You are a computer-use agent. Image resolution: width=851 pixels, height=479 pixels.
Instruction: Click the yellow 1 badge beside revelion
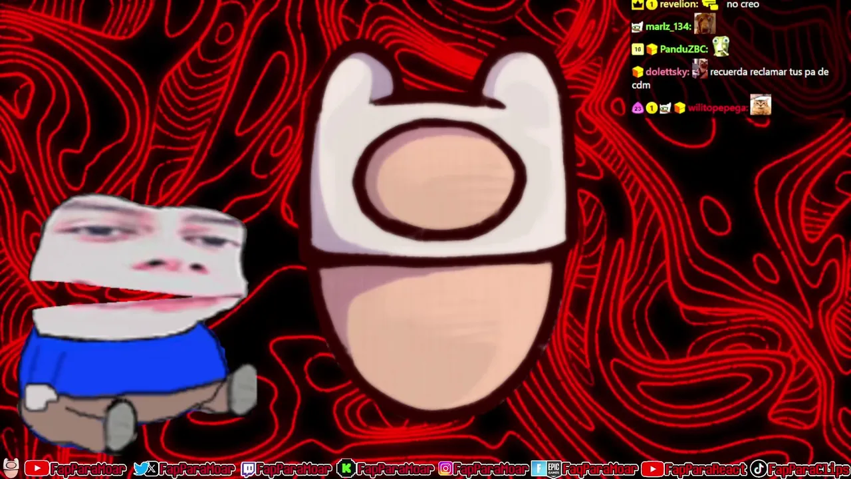click(652, 5)
